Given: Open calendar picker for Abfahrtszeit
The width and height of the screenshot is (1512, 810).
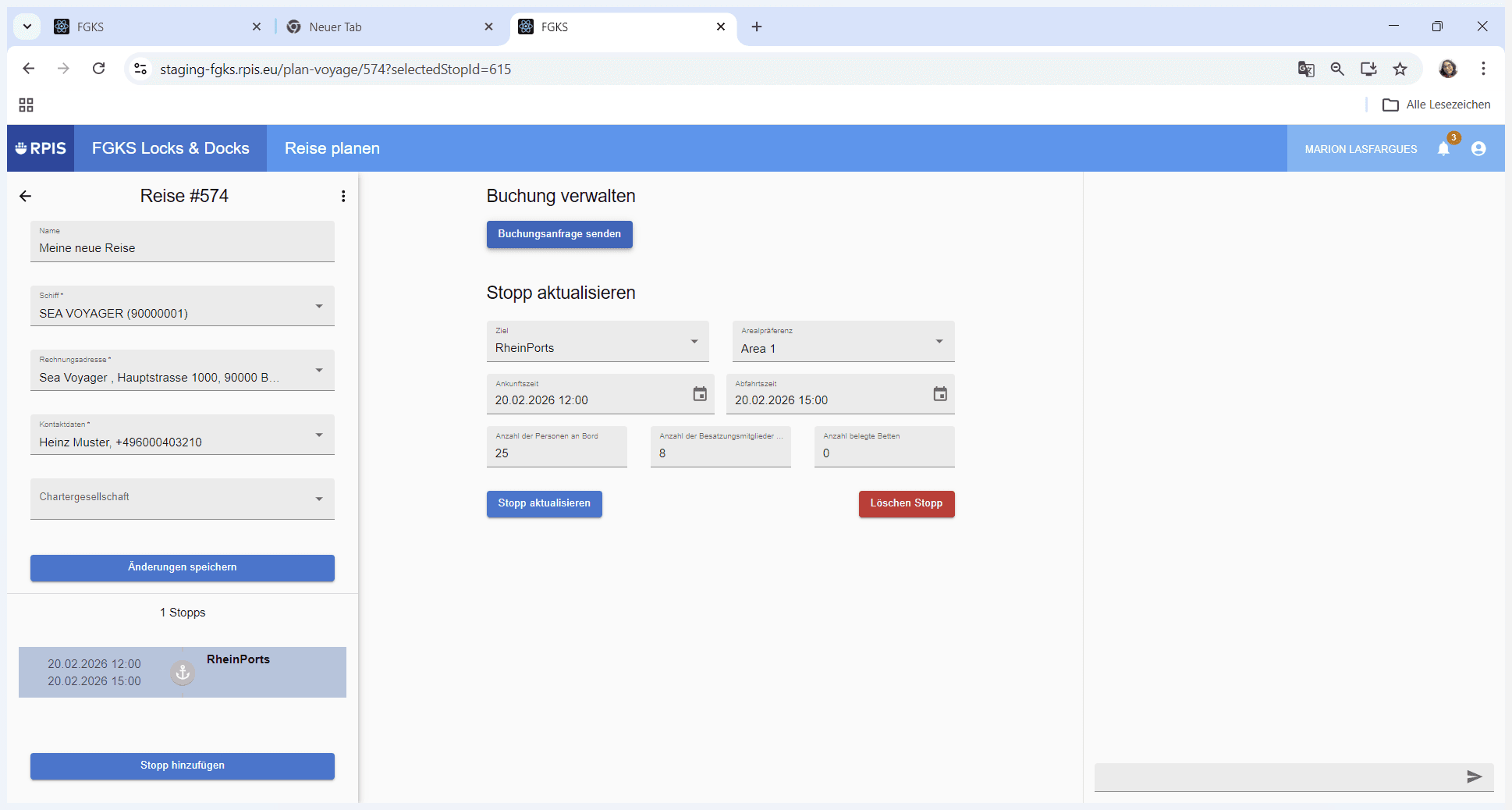Looking at the screenshot, I should pos(940,394).
